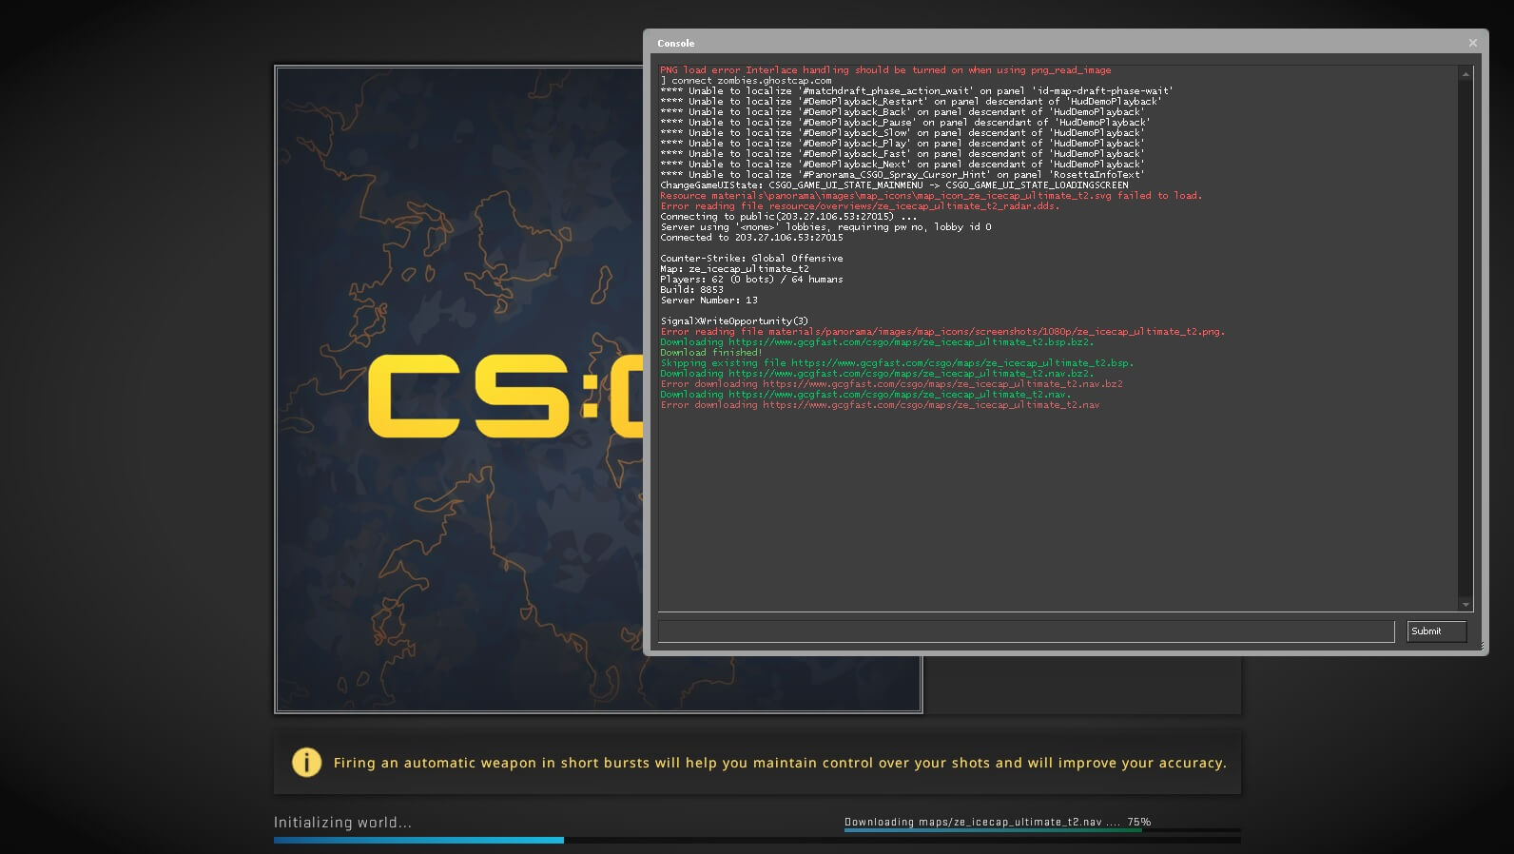Click the 'Map: ze_icecap_ultimate_t2' line
This screenshot has height=854, width=1514.
734,269
